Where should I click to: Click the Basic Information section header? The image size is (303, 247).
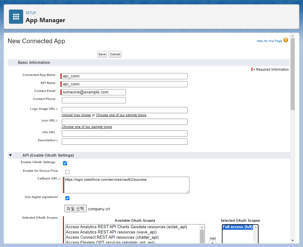pos(34,62)
